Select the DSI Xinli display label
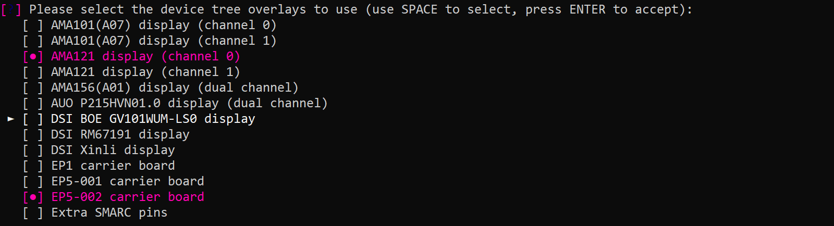834x226 pixels. point(113,150)
